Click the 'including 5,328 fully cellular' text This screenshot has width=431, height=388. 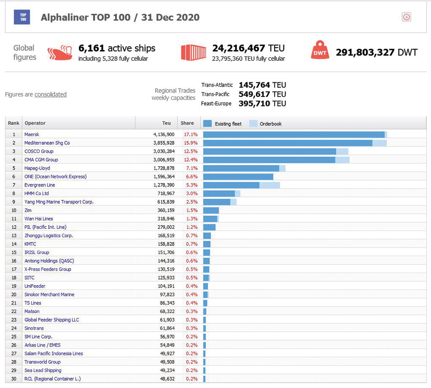(x=113, y=59)
